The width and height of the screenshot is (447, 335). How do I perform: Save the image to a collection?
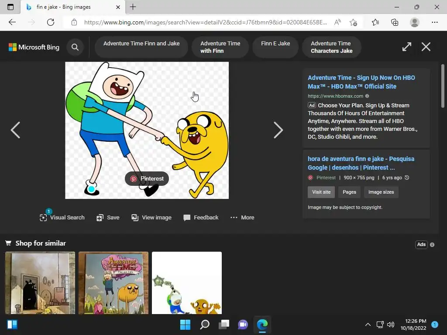pos(108,217)
